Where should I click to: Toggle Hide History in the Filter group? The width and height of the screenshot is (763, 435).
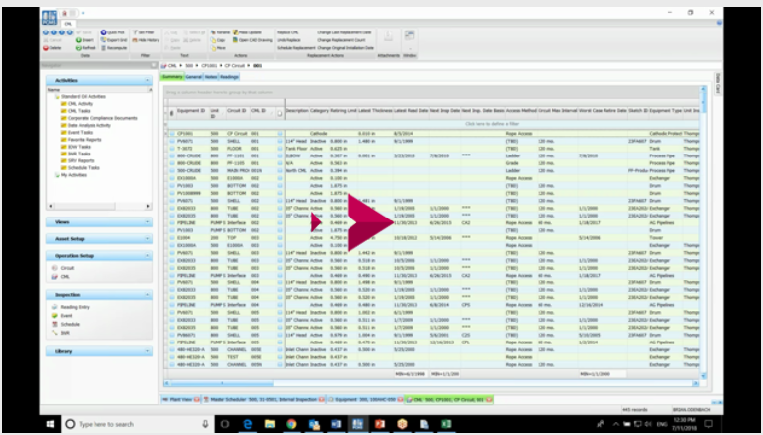pyautogui.click(x=146, y=40)
